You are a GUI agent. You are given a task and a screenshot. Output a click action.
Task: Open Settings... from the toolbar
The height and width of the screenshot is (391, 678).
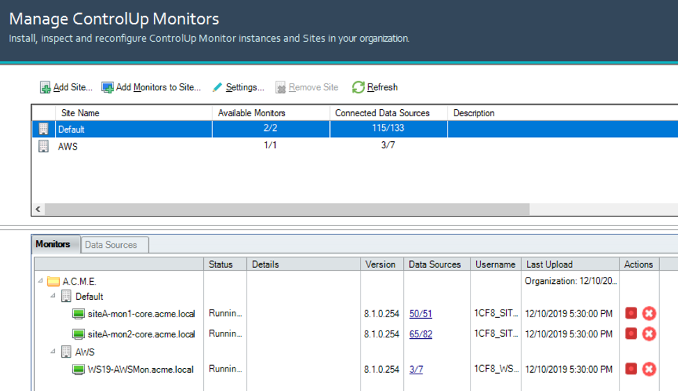click(x=245, y=87)
